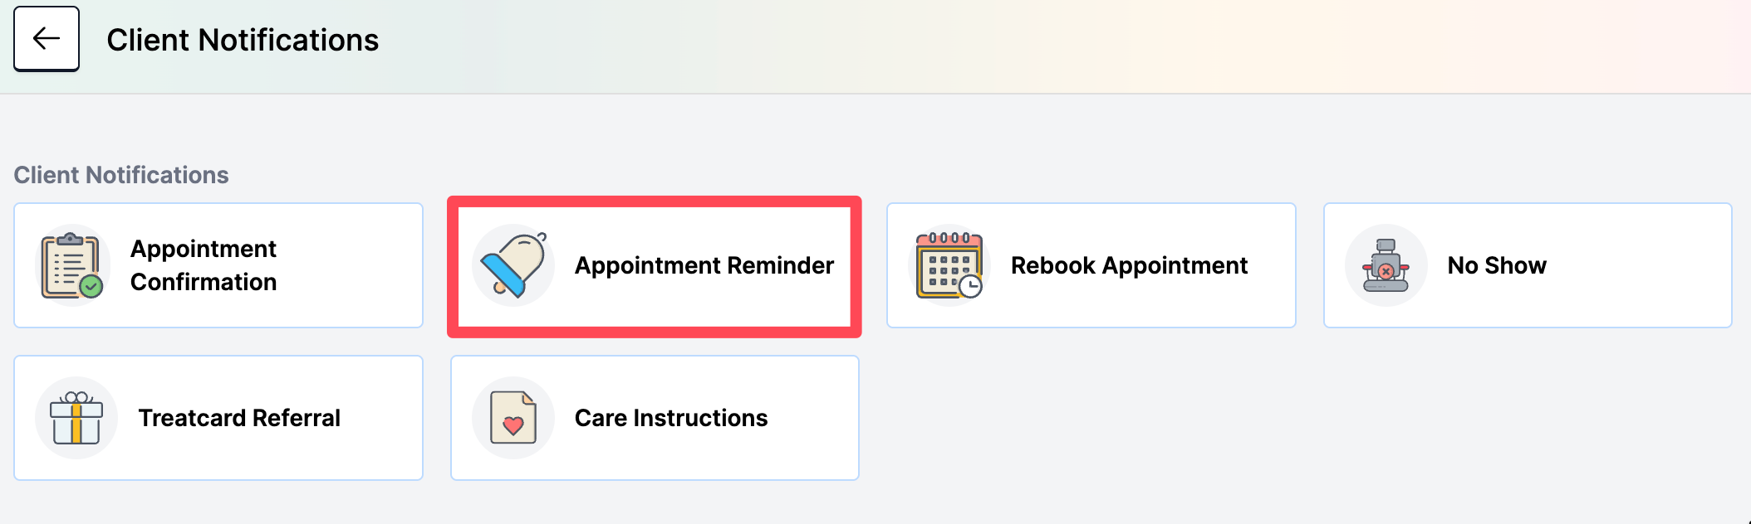Select the No Show text label

click(1497, 265)
